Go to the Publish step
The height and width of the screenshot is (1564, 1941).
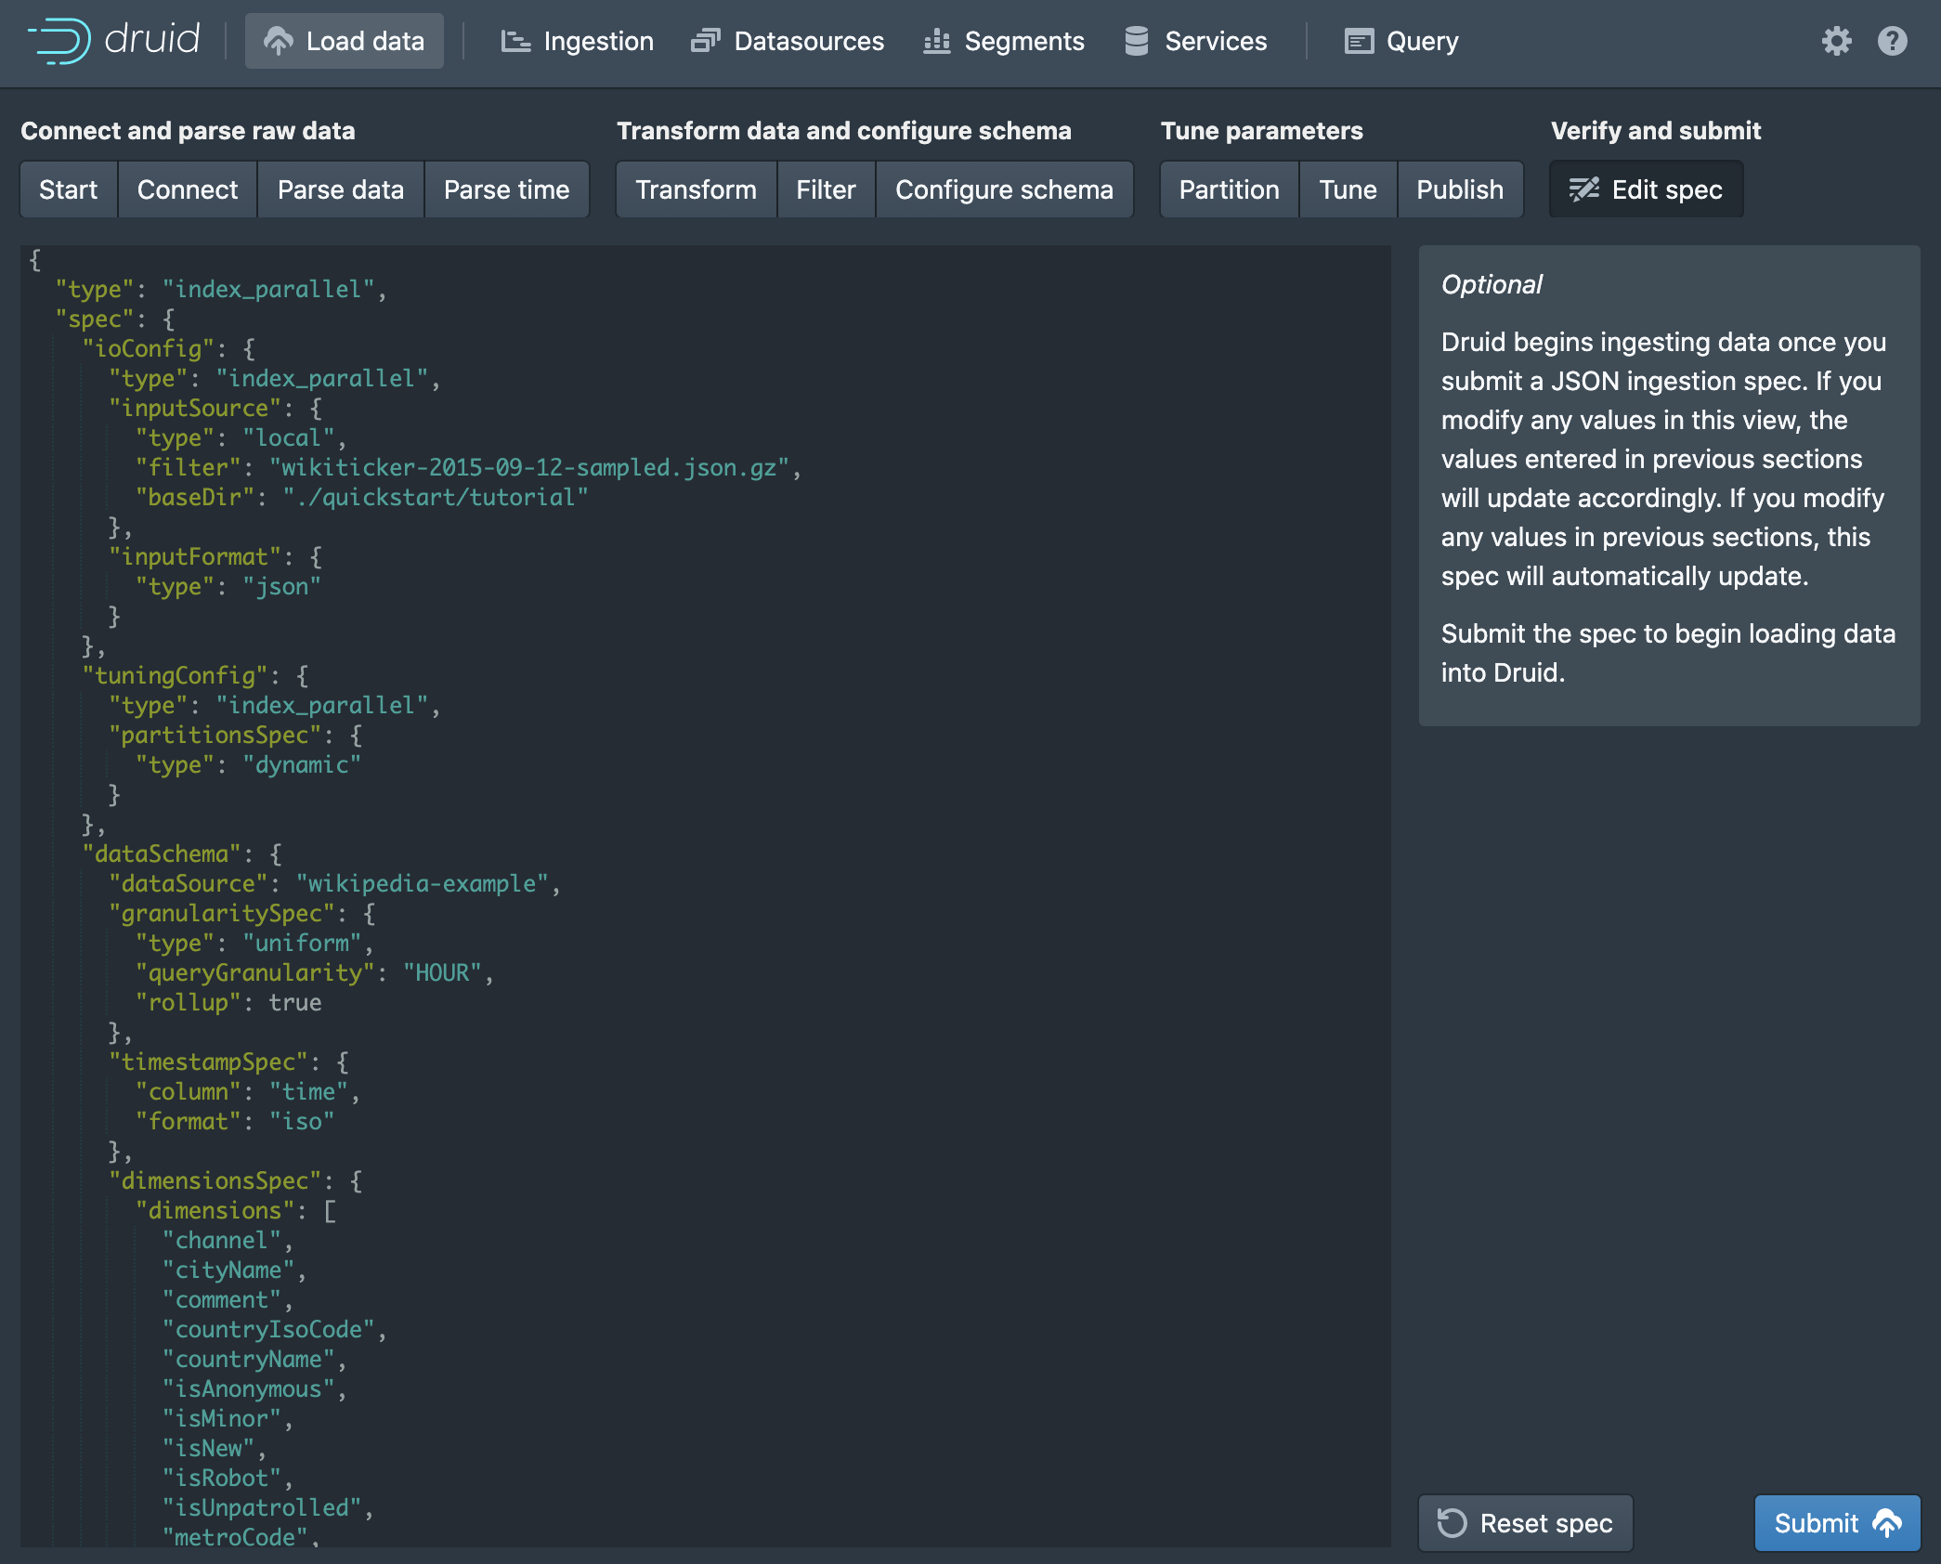pos(1459,189)
